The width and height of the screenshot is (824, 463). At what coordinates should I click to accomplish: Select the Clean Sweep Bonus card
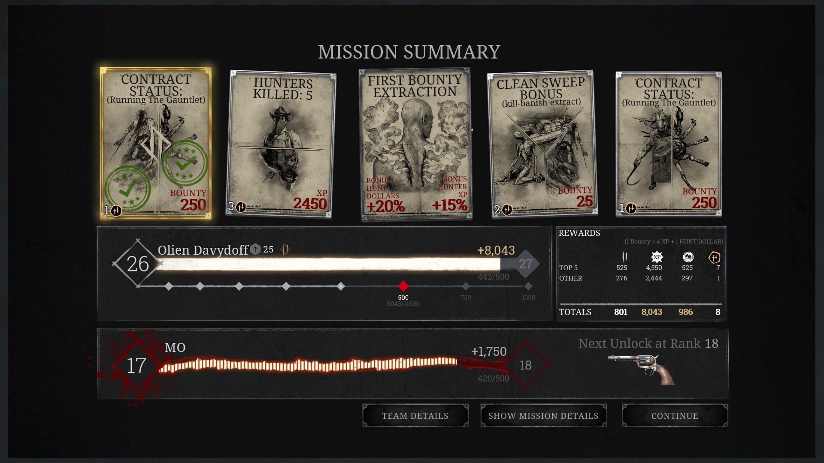coord(542,144)
